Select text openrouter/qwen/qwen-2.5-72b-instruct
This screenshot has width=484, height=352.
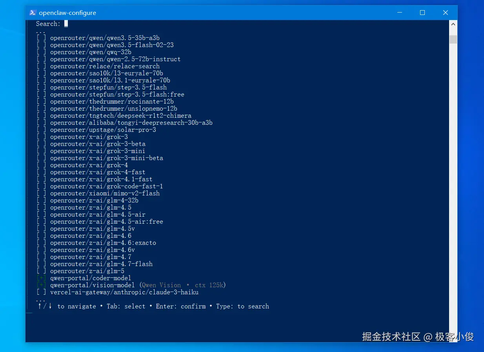click(x=115, y=59)
